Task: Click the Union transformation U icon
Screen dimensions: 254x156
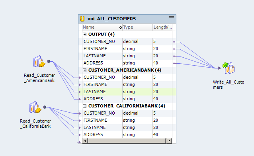Action: [x=82, y=19]
